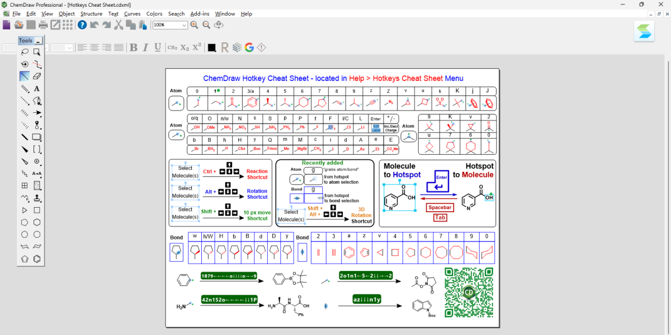Open the Google search add-in icon
Viewport: 671px width, 335px height.
tap(249, 47)
